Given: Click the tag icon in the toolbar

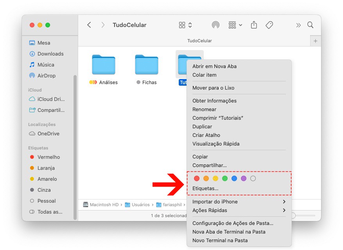Looking at the screenshot, I should point(269,25).
